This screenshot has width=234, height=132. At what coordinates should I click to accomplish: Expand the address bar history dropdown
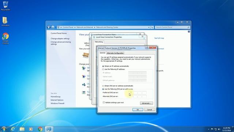pyautogui.click(x=149, y=27)
